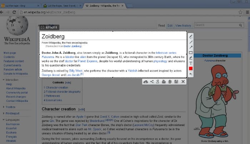Viewport: 250px width, 144px height.
Task: Select the Line tool
Action: click(191, 42)
